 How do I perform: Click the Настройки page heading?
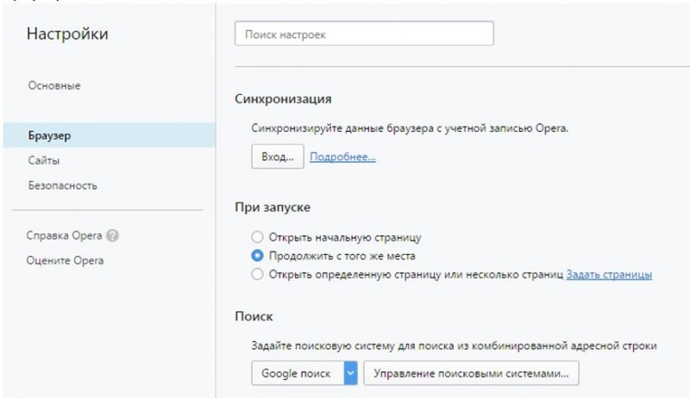click(67, 34)
